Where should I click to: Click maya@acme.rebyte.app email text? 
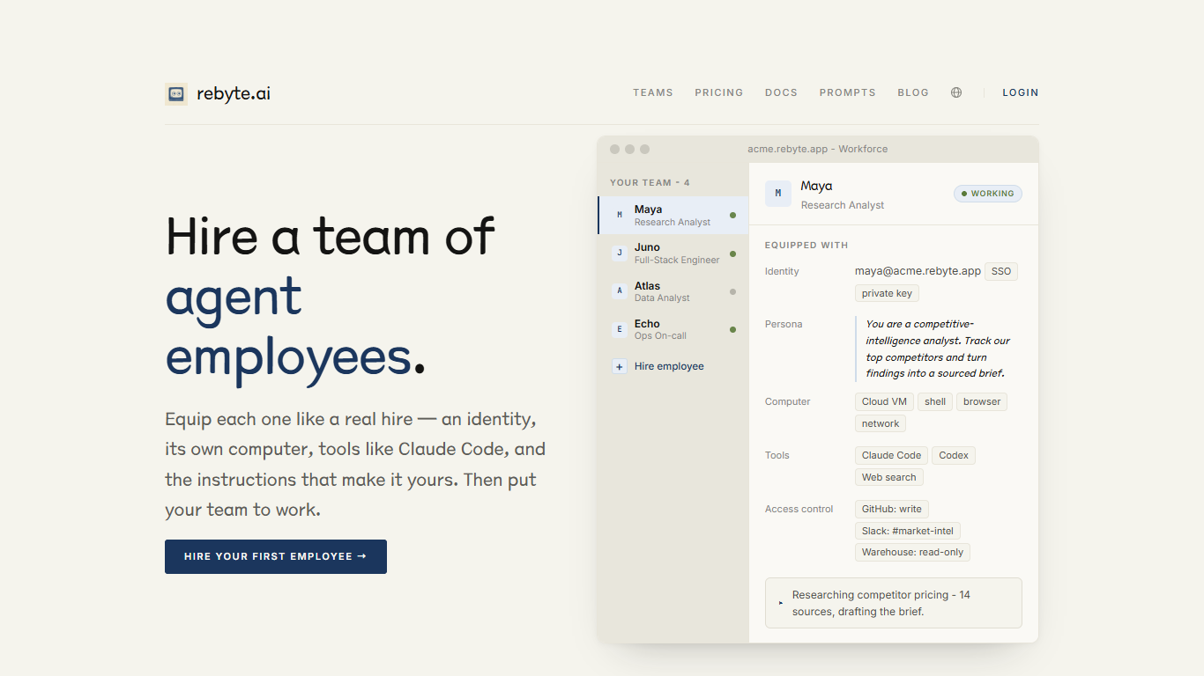(918, 271)
